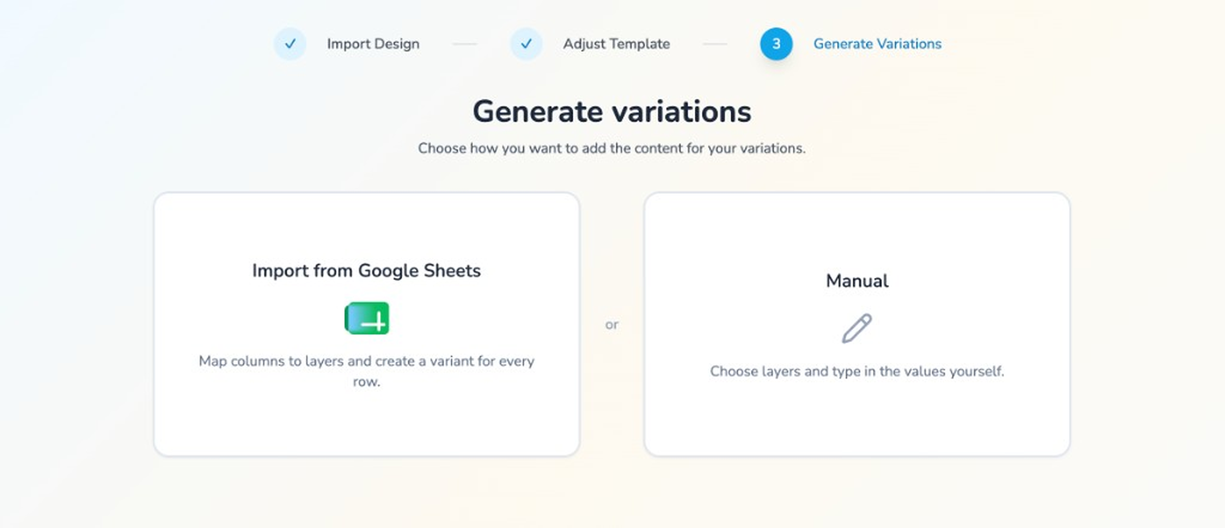The height and width of the screenshot is (528, 1225).
Task: Click 'Map columns to layers' description text
Action: (x=366, y=371)
